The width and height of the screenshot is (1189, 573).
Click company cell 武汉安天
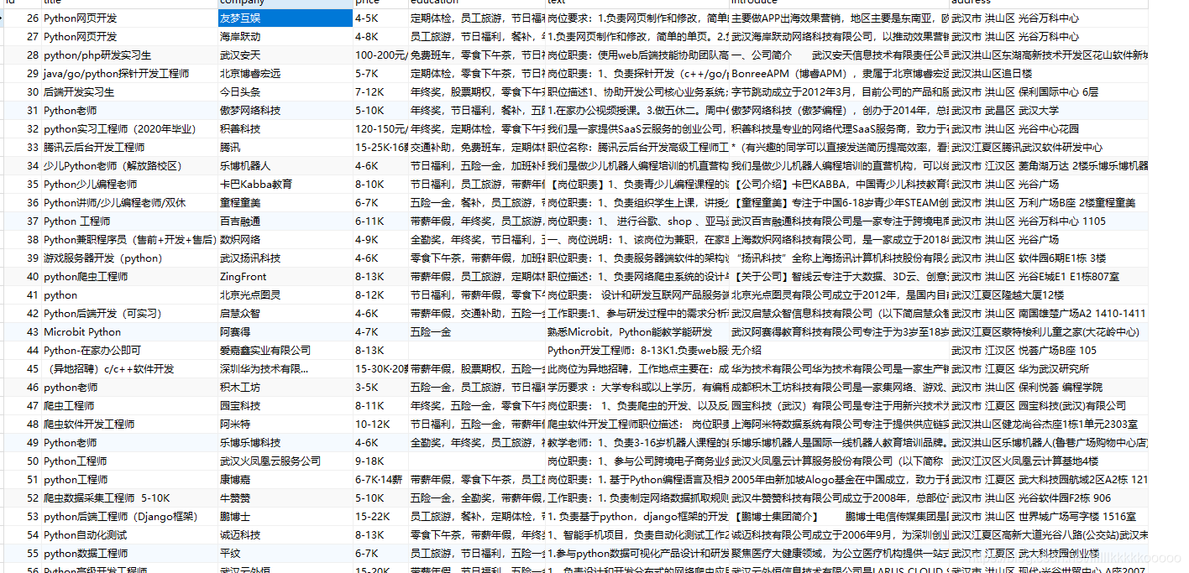tap(285, 55)
